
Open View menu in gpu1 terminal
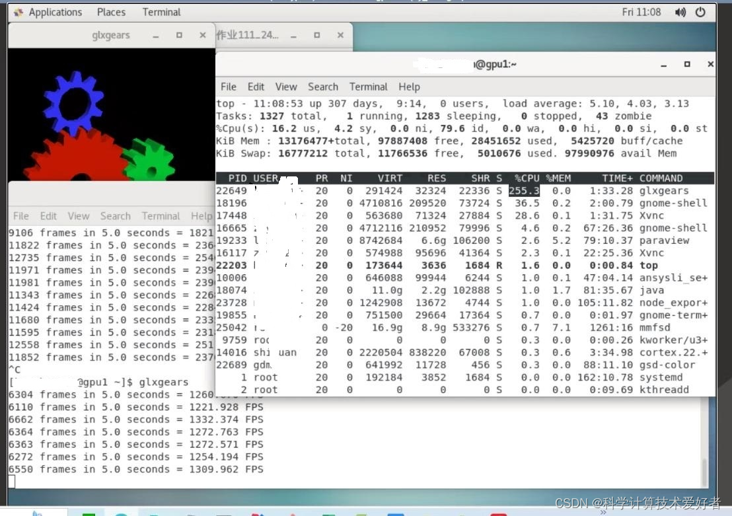285,87
